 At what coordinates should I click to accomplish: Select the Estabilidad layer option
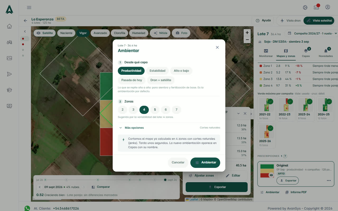tap(157, 71)
